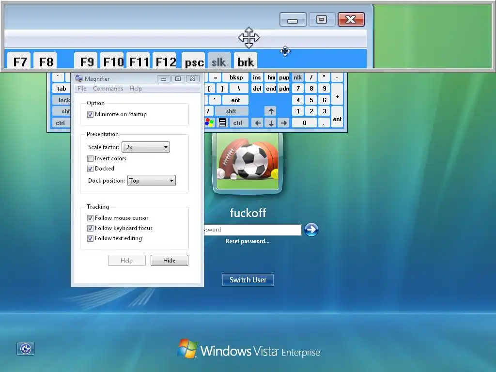Click the right bracket key on the on-screen keyboard

tap(222, 89)
